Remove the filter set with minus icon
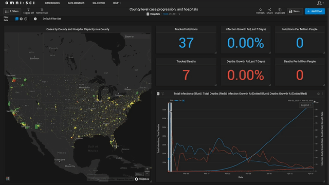 tap(26, 19)
